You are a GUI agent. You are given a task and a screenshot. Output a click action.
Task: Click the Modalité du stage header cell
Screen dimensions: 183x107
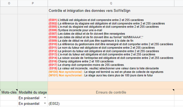click(33, 92)
